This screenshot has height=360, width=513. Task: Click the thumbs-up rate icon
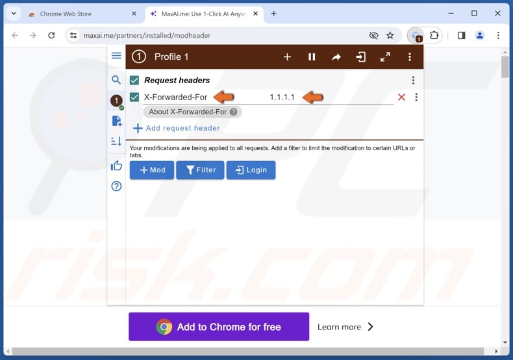pos(116,166)
